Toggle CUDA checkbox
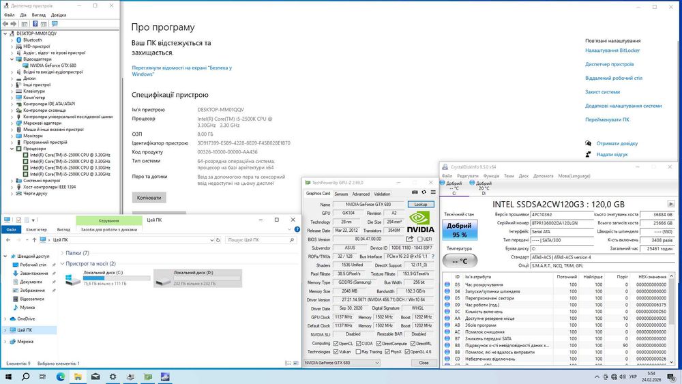Viewport: 682px width, 384px height. tap(359, 343)
